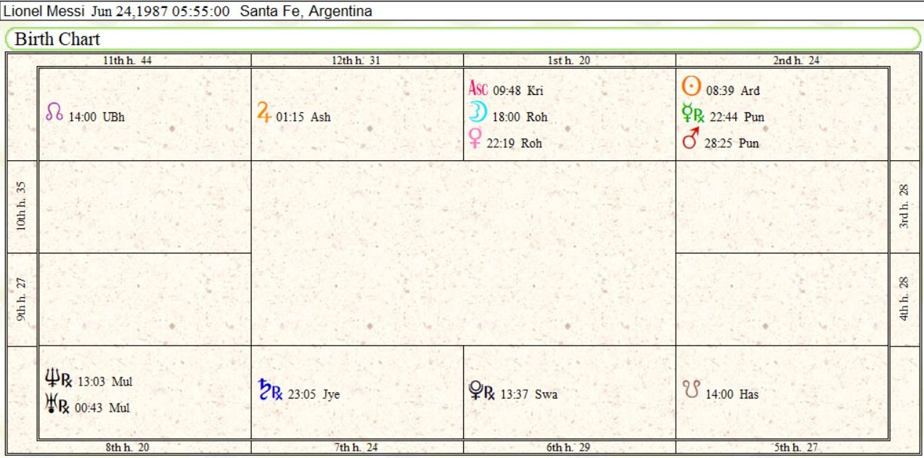
Task: Select the orange Sun symbol
Action: point(691,87)
